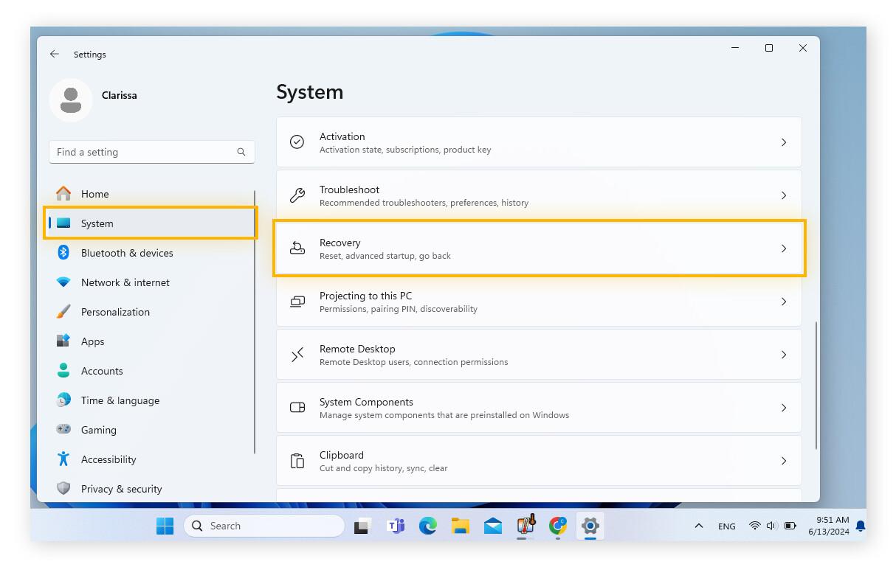Open Microsoft Edge from the taskbar

tap(429, 526)
